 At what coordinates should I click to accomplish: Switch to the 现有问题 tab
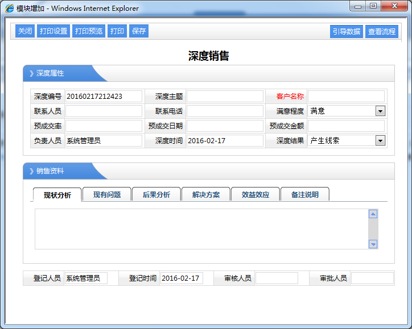point(107,195)
